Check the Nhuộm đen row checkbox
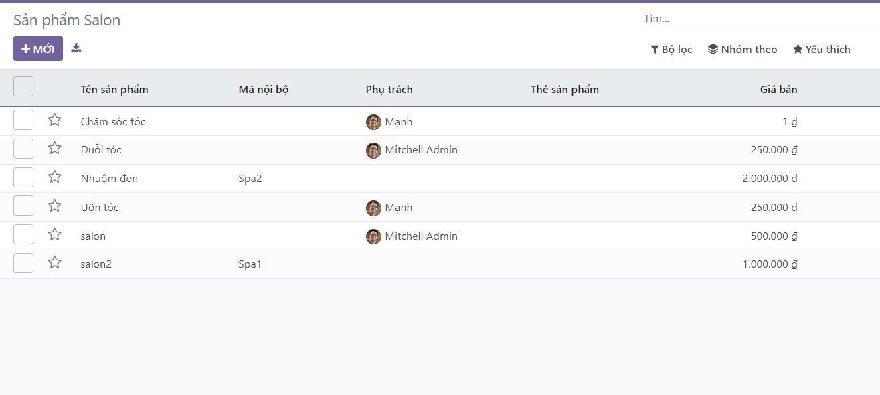 tap(23, 178)
